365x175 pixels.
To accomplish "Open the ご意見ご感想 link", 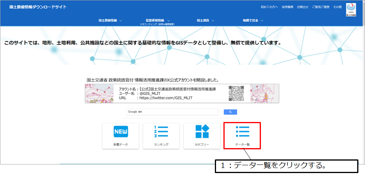I will click(321, 7).
